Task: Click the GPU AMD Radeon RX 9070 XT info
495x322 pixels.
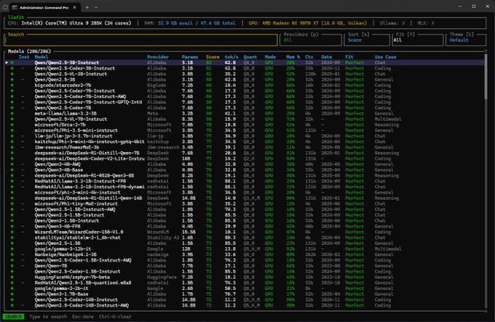Action: [307, 23]
